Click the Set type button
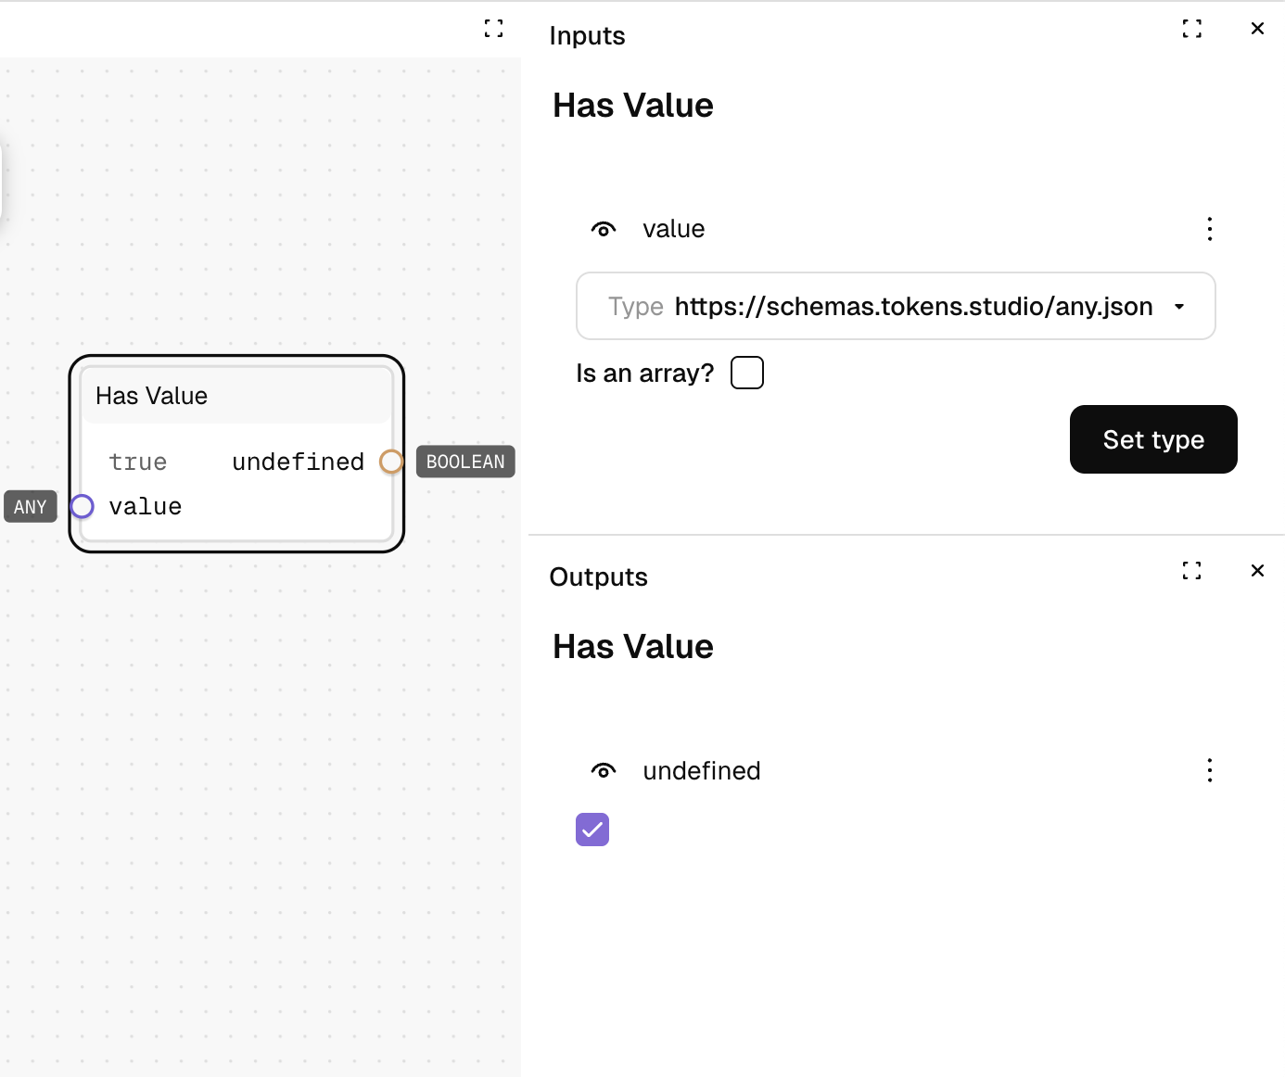 click(x=1153, y=439)
